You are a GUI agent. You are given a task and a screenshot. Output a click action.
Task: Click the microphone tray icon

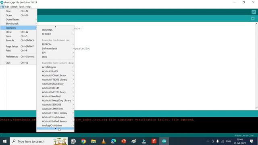[218, 141]
